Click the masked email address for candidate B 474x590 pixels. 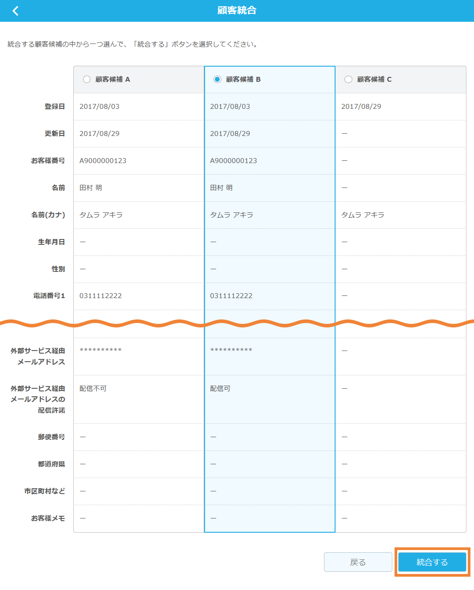(x=231, y=350)
